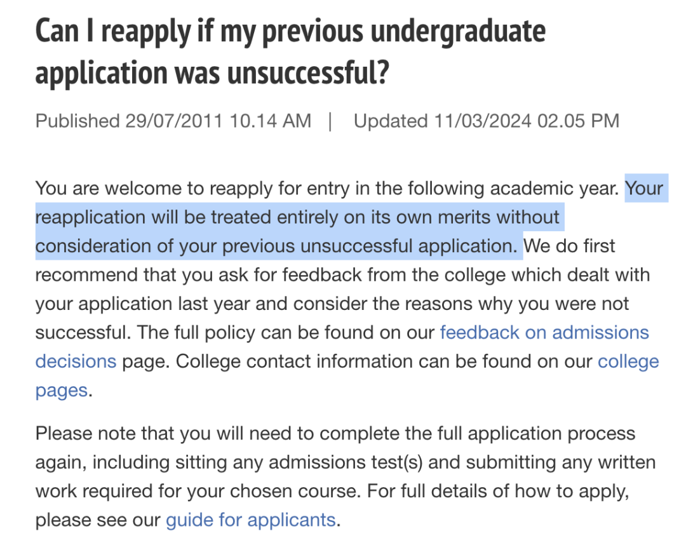The width and height of the screenshot is (686, 543).
Task: Click 'application was unsuccessful?' heading line
Action: click(x=212, y=72)
